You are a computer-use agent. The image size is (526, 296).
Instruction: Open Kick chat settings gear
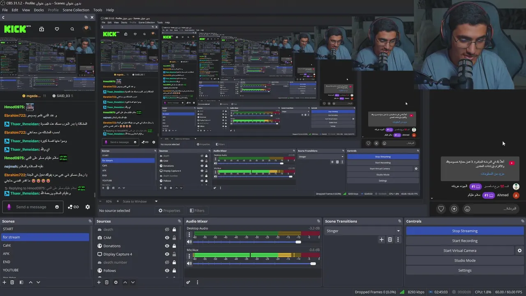[88, 207]
